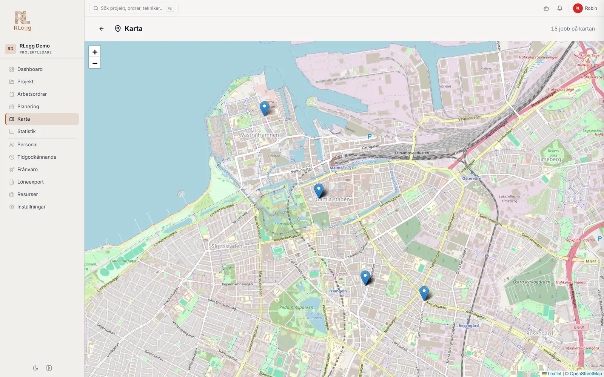Select the map pin near Triangeln
The image size is (604, 377).
[365, 278]
